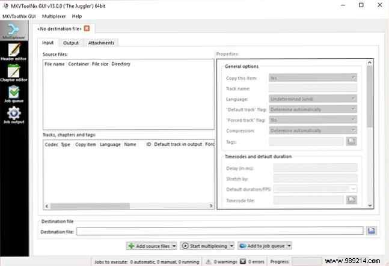Click the tracks list scroll right arrow
389x266 pixels.
click(x=210, y=206)
